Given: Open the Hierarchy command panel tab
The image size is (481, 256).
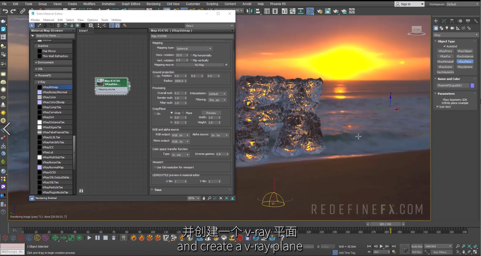Looking at the screenshot, I should (x=452, y=21).
